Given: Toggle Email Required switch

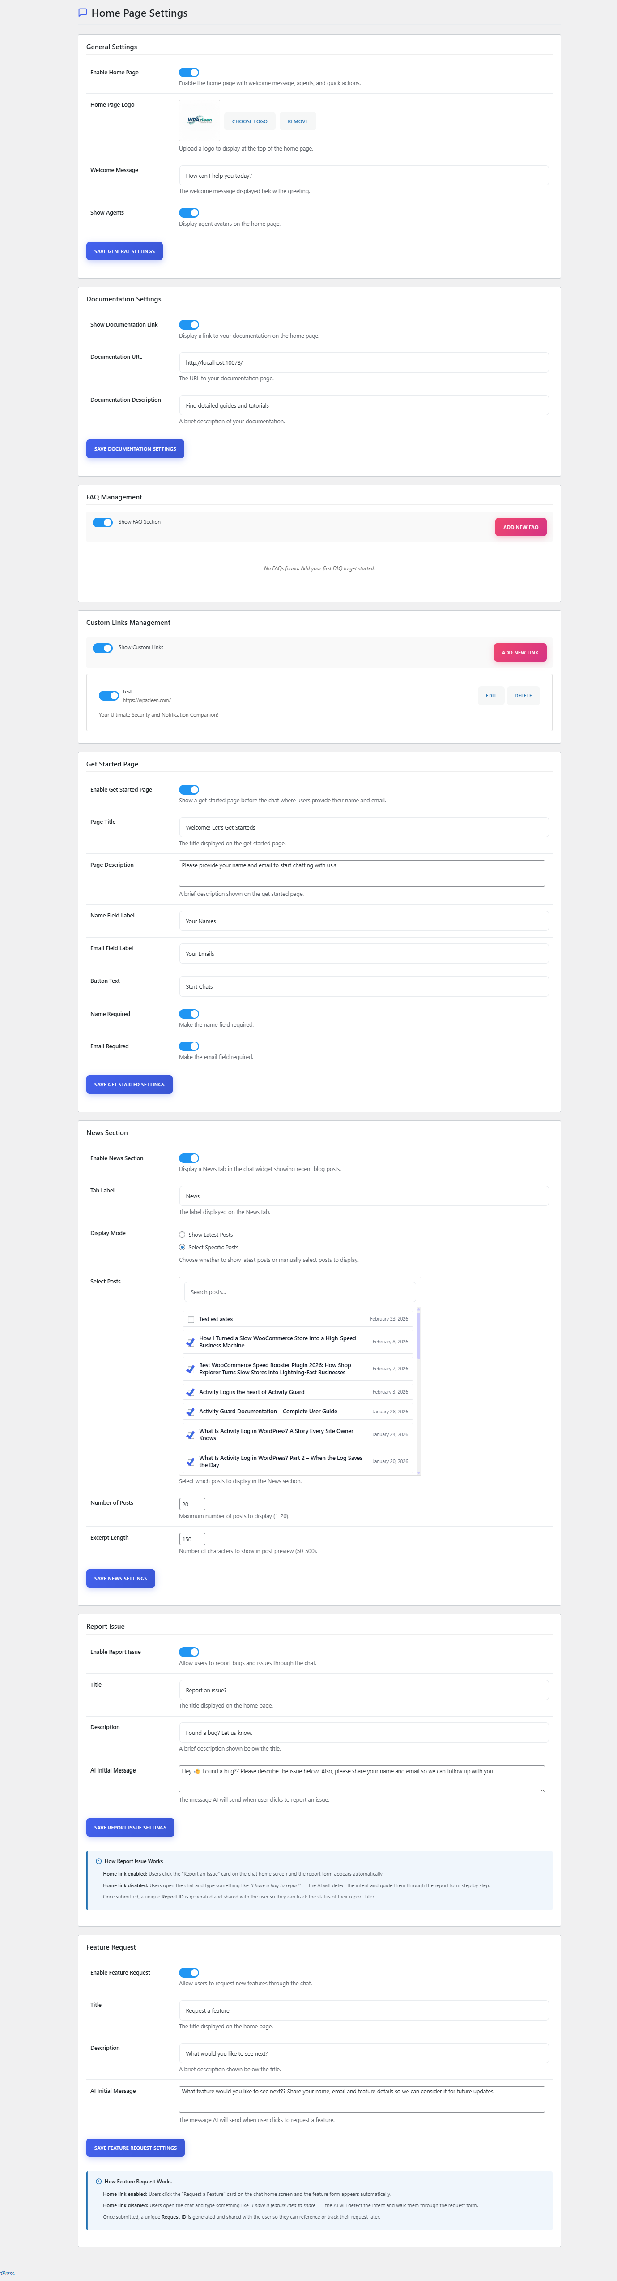Looking at the screenshot, I should coord(189,1046).
